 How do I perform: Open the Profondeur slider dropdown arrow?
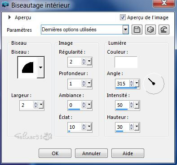[x=89, y=83]
